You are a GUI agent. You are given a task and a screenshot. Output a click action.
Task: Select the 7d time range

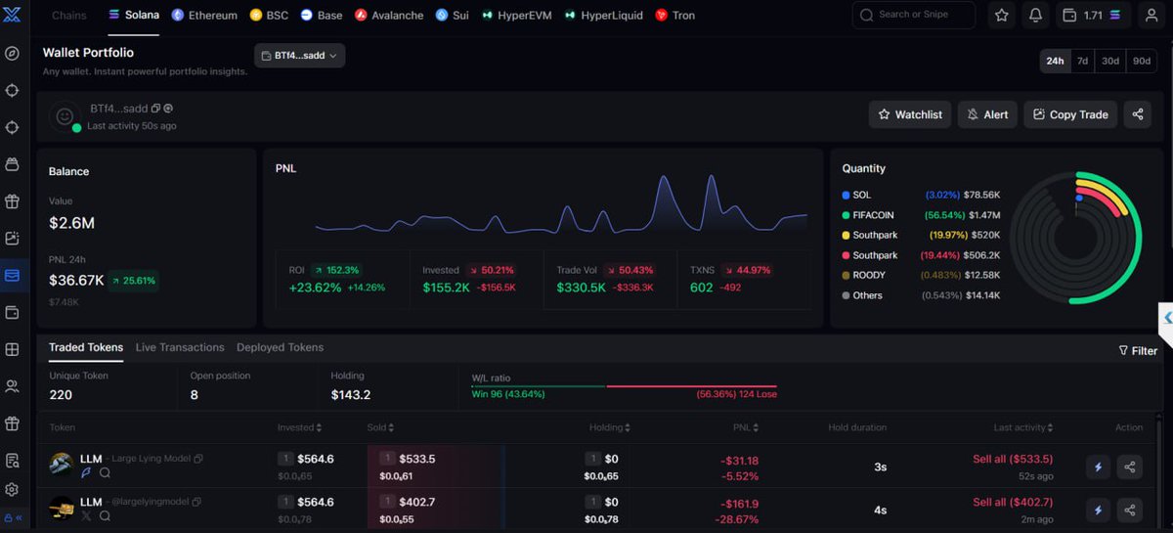[x=1082, y=61]
